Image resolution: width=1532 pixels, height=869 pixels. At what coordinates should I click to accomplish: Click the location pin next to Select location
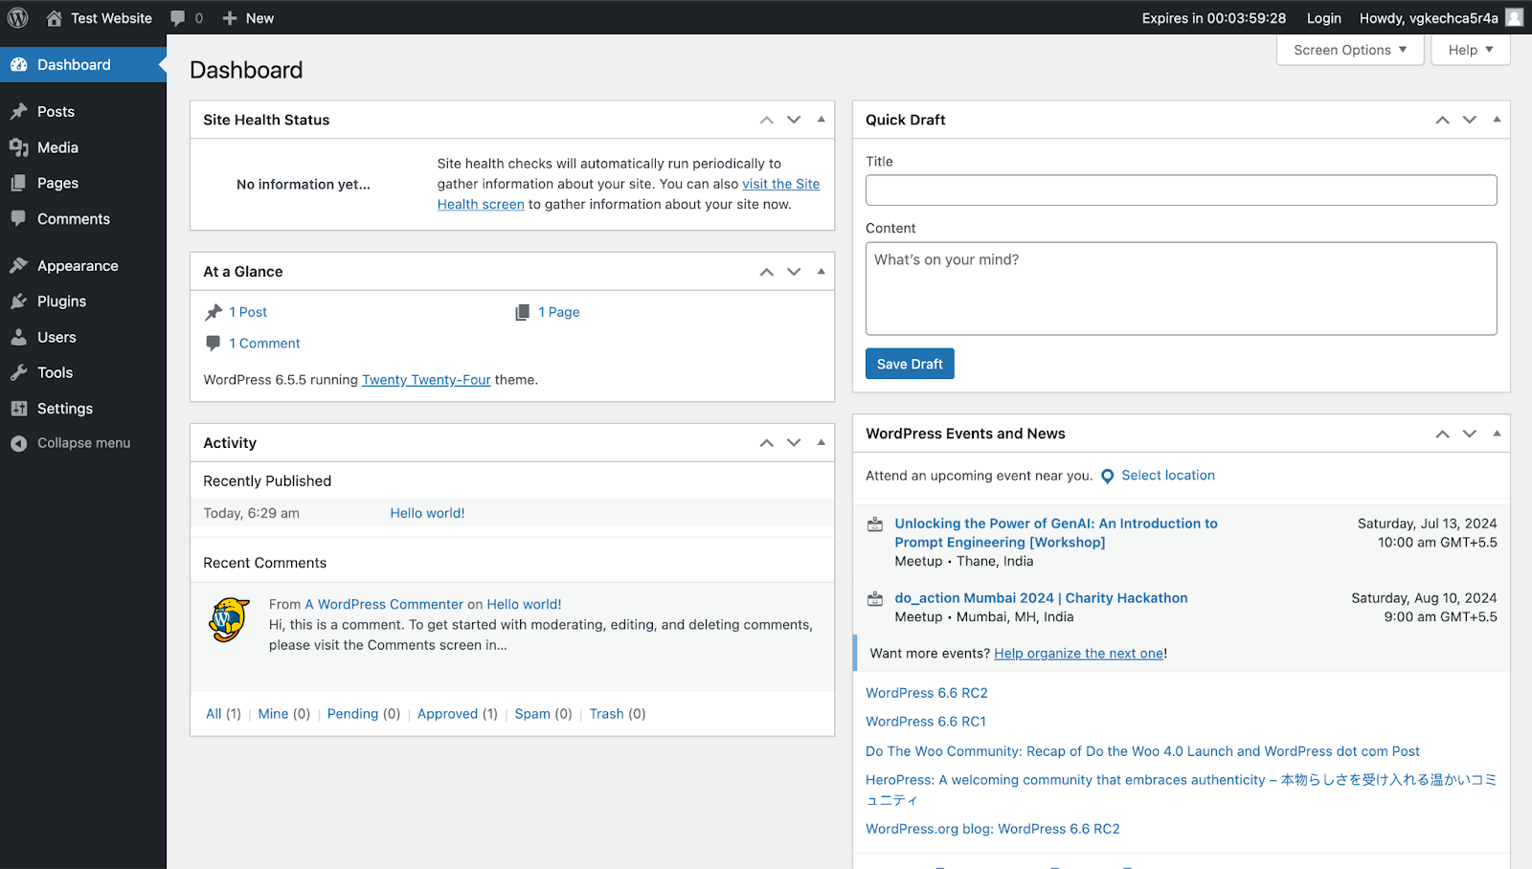[1107, 476]
